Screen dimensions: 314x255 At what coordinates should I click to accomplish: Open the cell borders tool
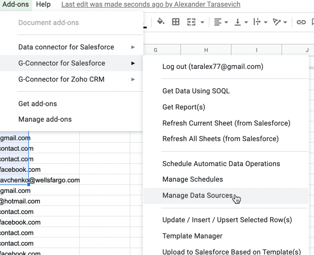(x=176, y=22)
